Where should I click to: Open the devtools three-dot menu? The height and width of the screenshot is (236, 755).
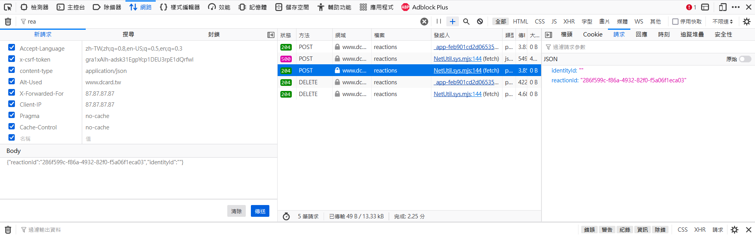[x=736, y=7]
